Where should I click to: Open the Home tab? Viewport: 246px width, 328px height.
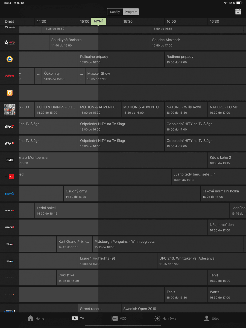(x=36, y=318)
